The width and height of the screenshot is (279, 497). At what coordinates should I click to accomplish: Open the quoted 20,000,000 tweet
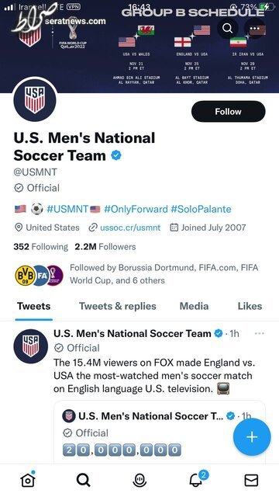coord(159,433)
